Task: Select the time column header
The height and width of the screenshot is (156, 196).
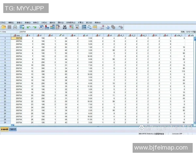Action: point(16,35)
